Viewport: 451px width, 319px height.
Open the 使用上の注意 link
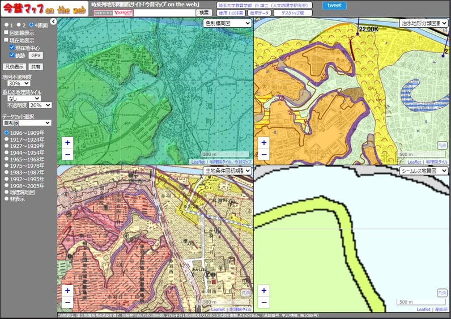pyautogui.click(x=231, y=13)
